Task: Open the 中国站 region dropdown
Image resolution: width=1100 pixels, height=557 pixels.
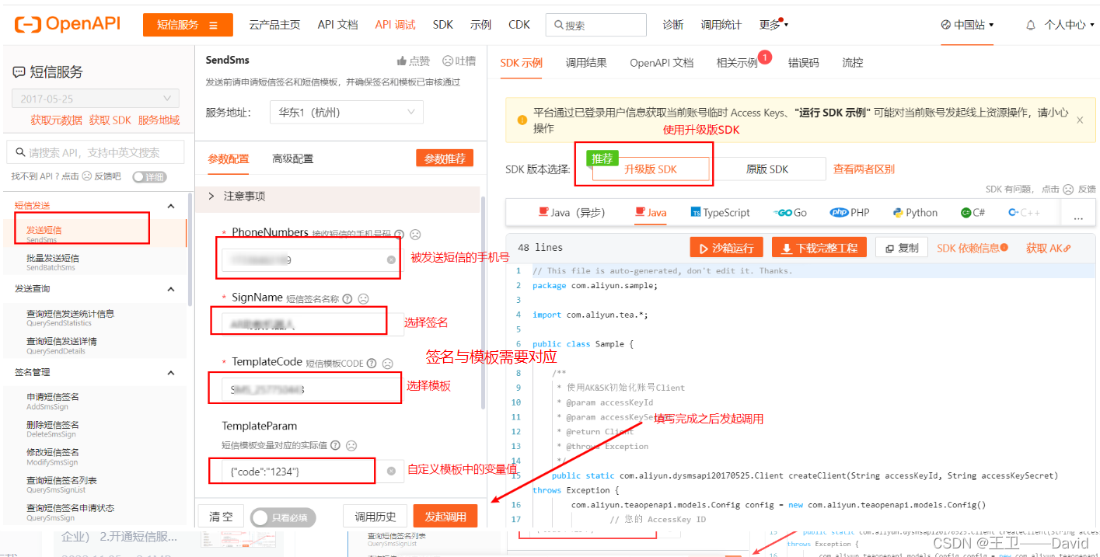Action: pyautogui.click(x=966, y=25)
